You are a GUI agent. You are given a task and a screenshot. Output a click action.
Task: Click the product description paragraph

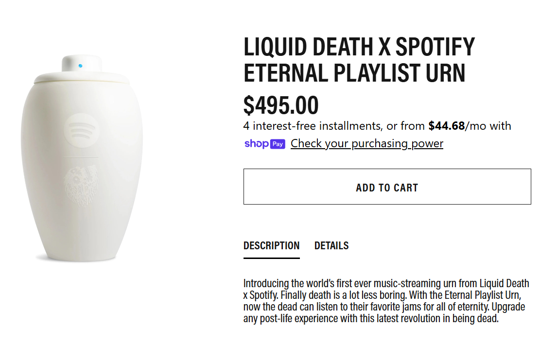point(386,301)
